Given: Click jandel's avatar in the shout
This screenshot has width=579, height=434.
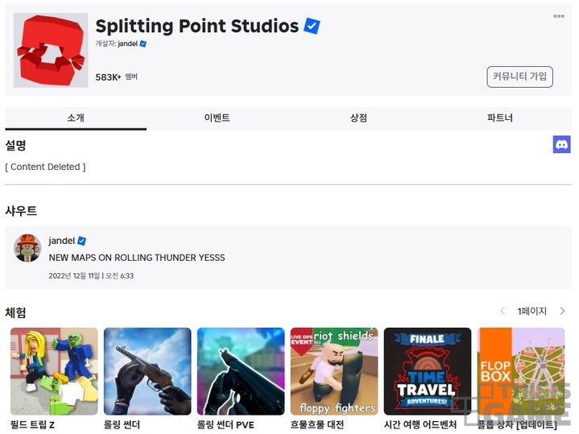Looking at the screenshot, I should coord(27,248).
